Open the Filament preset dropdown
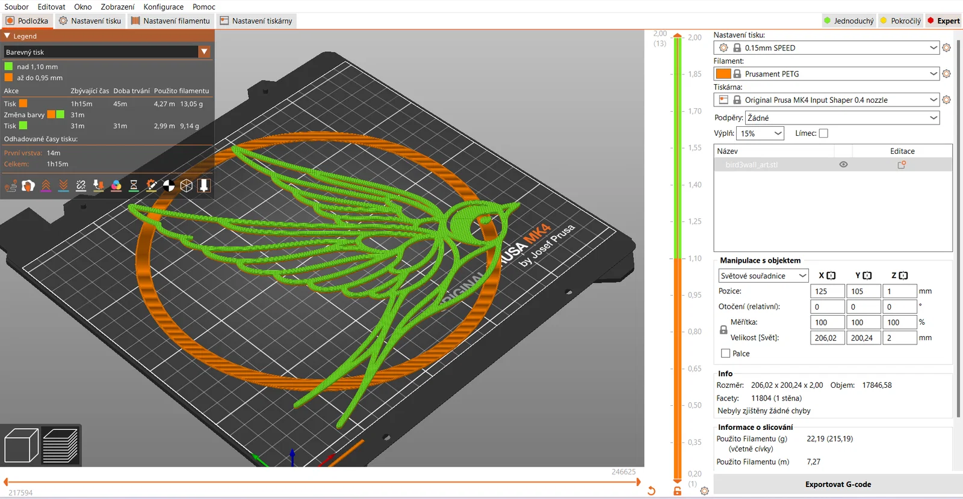Image resolution: width=963 pixels, height=499 pixels. point(826,73)
